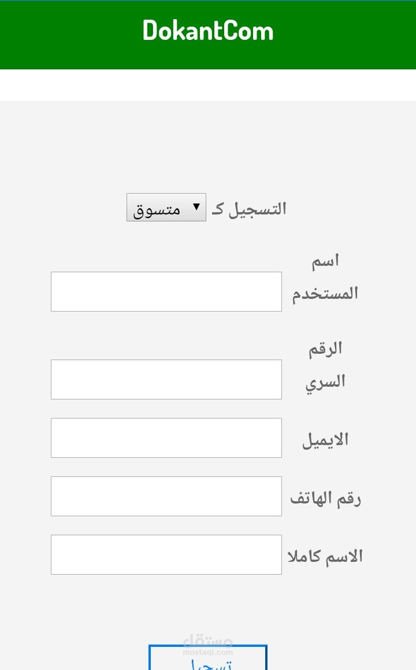Image resolution: width=416 pixels, height=670 pixels.
Task: Click the الرقم السري label
Action: [325, 365]
